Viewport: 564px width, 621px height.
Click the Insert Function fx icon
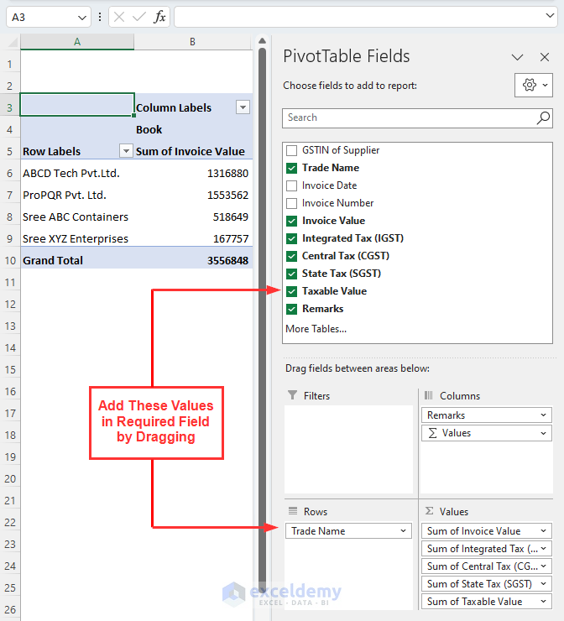point(159,17)
